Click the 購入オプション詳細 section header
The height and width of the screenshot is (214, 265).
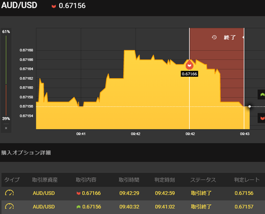tap(26, 153)
